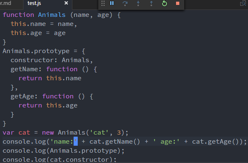Restart the debugging session
248x163 pixels.
[x=165, y=3]
